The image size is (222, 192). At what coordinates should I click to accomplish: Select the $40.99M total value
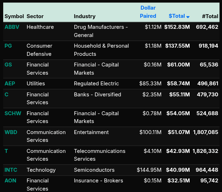178,170
